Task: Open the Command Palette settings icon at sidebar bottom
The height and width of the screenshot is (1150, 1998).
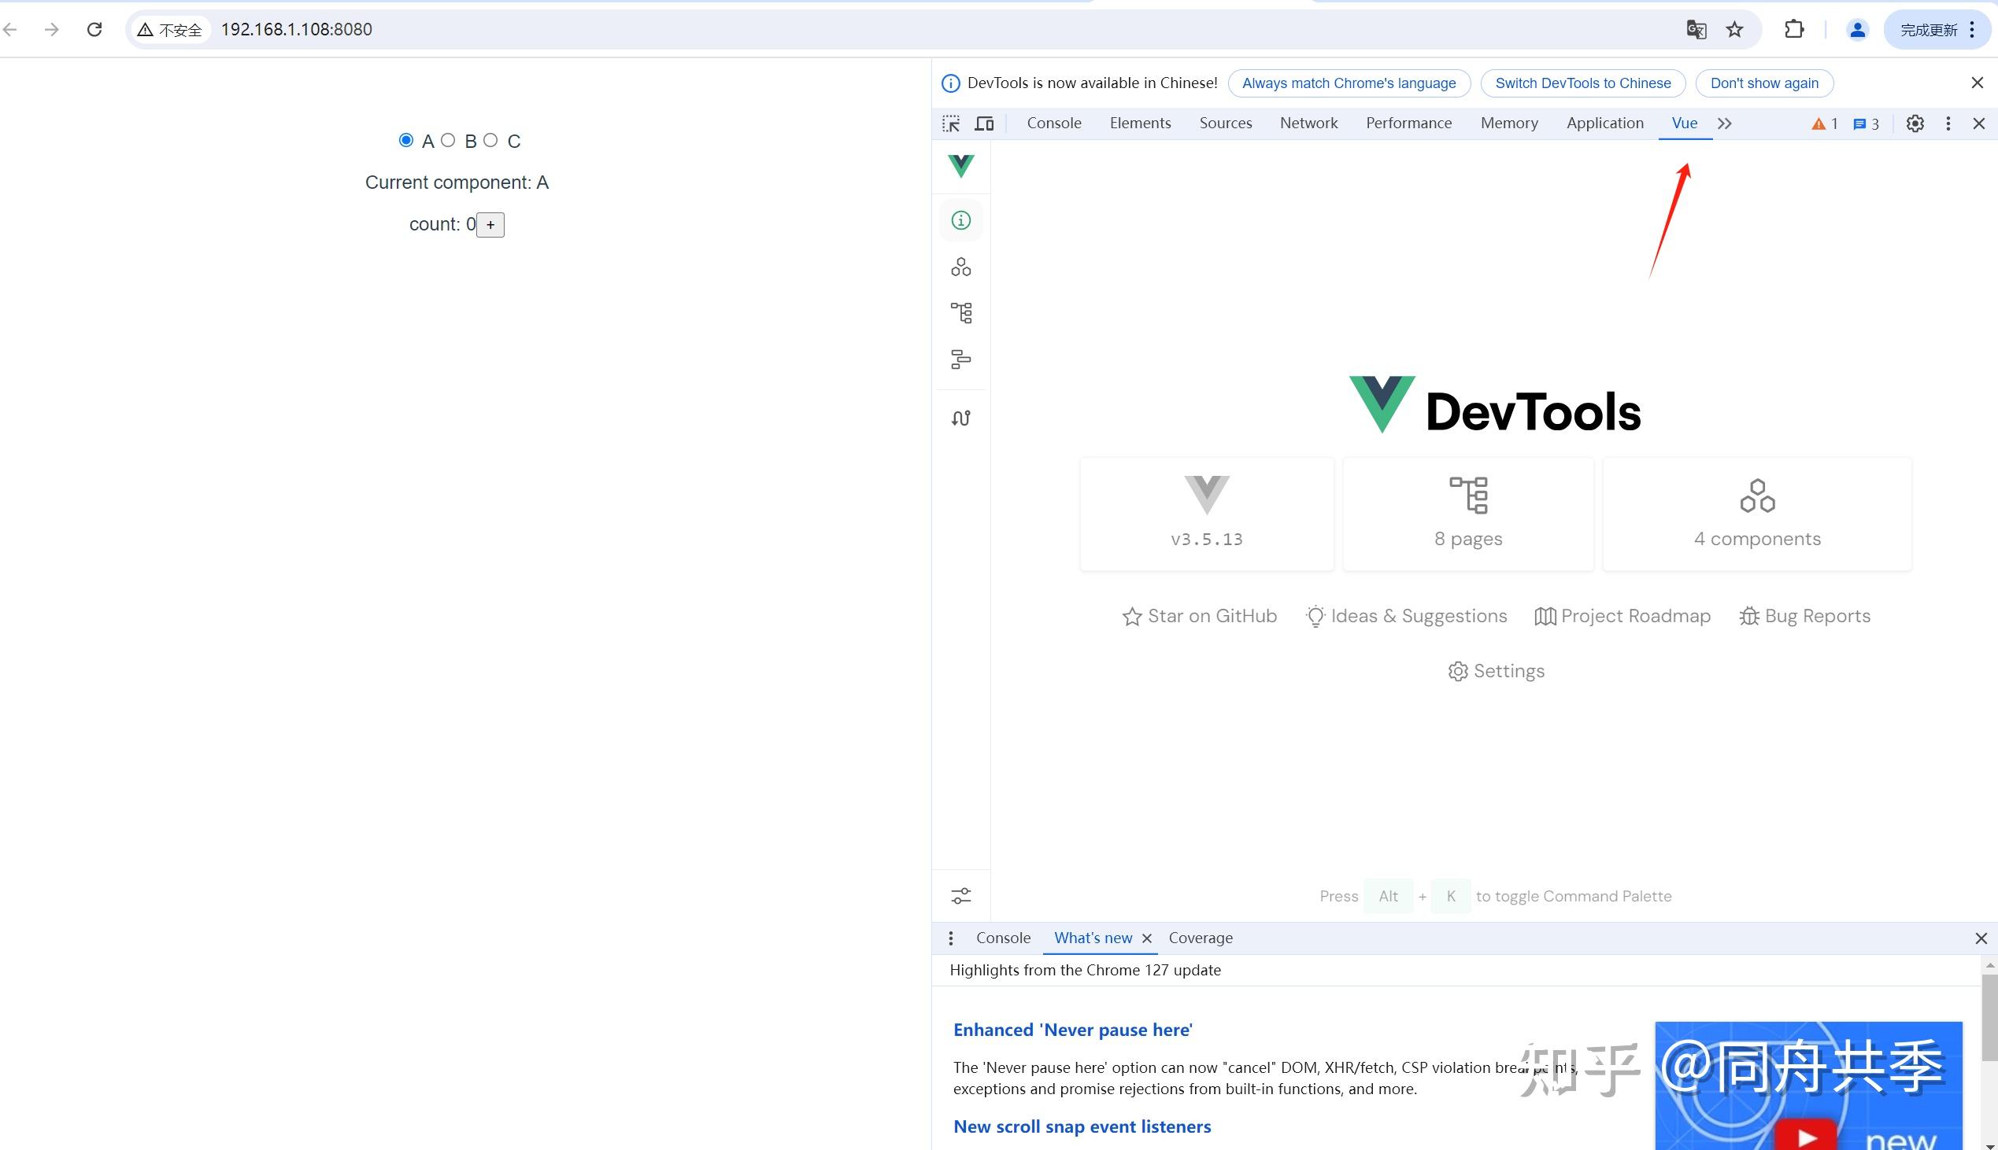Action: tap(960, 896)
